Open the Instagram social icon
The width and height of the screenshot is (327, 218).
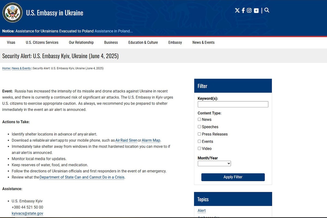click(x=249, y=10)
